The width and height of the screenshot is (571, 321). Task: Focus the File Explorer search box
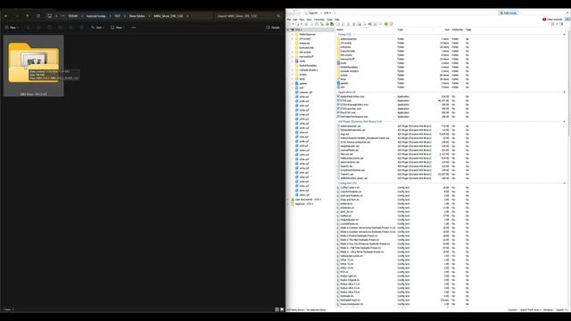[246, 16]
